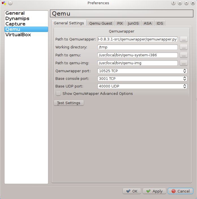The width and height of the screenshot is (197, 199).
Task: Adjust the Qemuwrapper port spinner
Action: click(185, 71)
